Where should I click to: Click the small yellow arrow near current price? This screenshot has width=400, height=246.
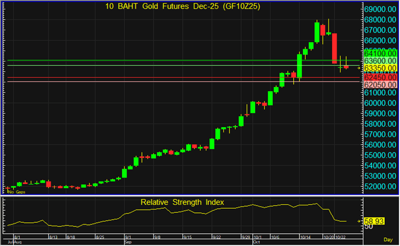point(358,68)
